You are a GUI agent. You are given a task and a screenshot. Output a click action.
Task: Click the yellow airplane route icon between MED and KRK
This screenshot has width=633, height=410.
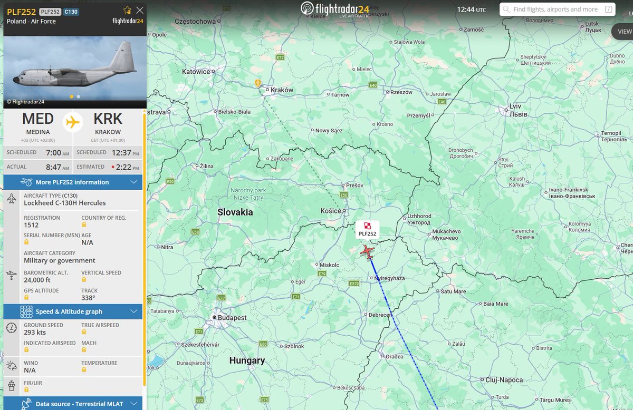(x=72, y=122)
